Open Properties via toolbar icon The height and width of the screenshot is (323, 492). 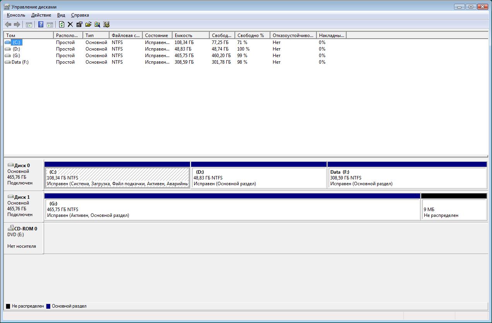pyautogui.click(x=79, y=25)
